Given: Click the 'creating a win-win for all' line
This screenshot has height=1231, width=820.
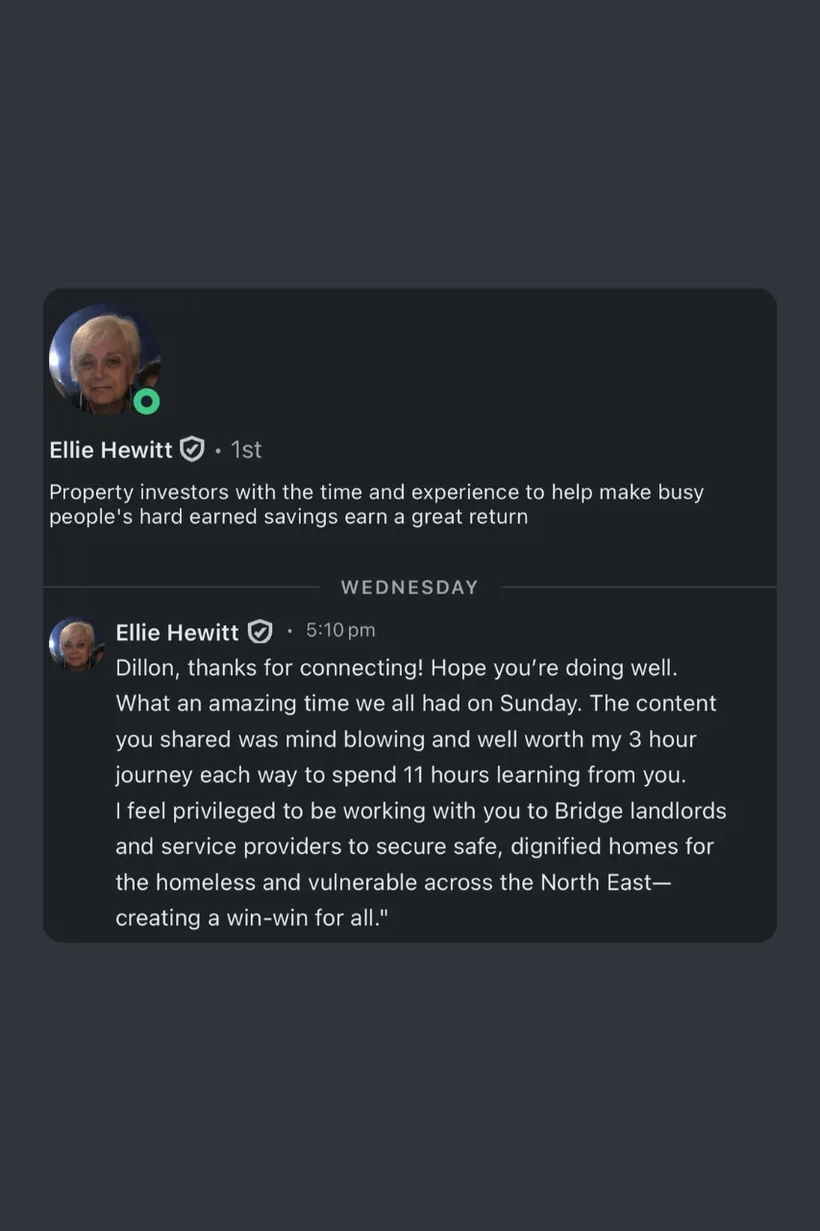Looking at the screenshot, I should click(x=251, y=918).
